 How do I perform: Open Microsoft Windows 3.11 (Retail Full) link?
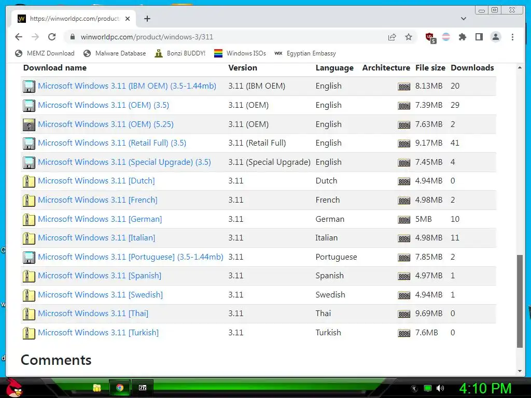[112, 143]
